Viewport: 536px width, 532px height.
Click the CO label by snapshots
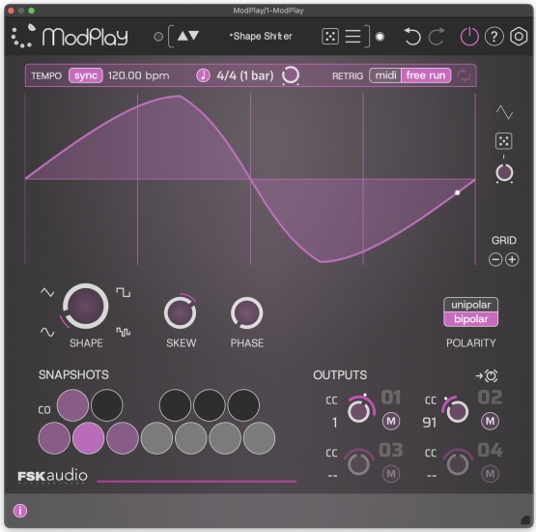tap(44, 410)
